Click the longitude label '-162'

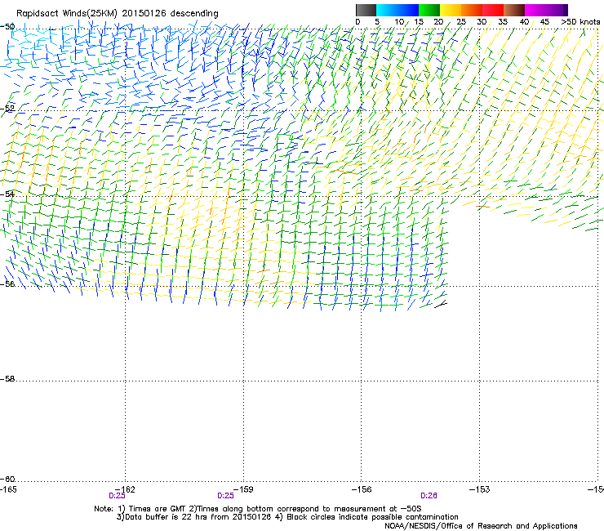126,489
